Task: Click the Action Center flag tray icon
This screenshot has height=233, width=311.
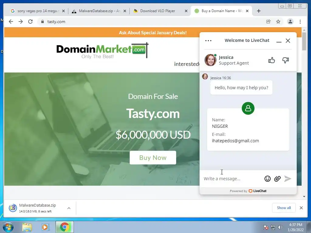Action: point(266,227)
